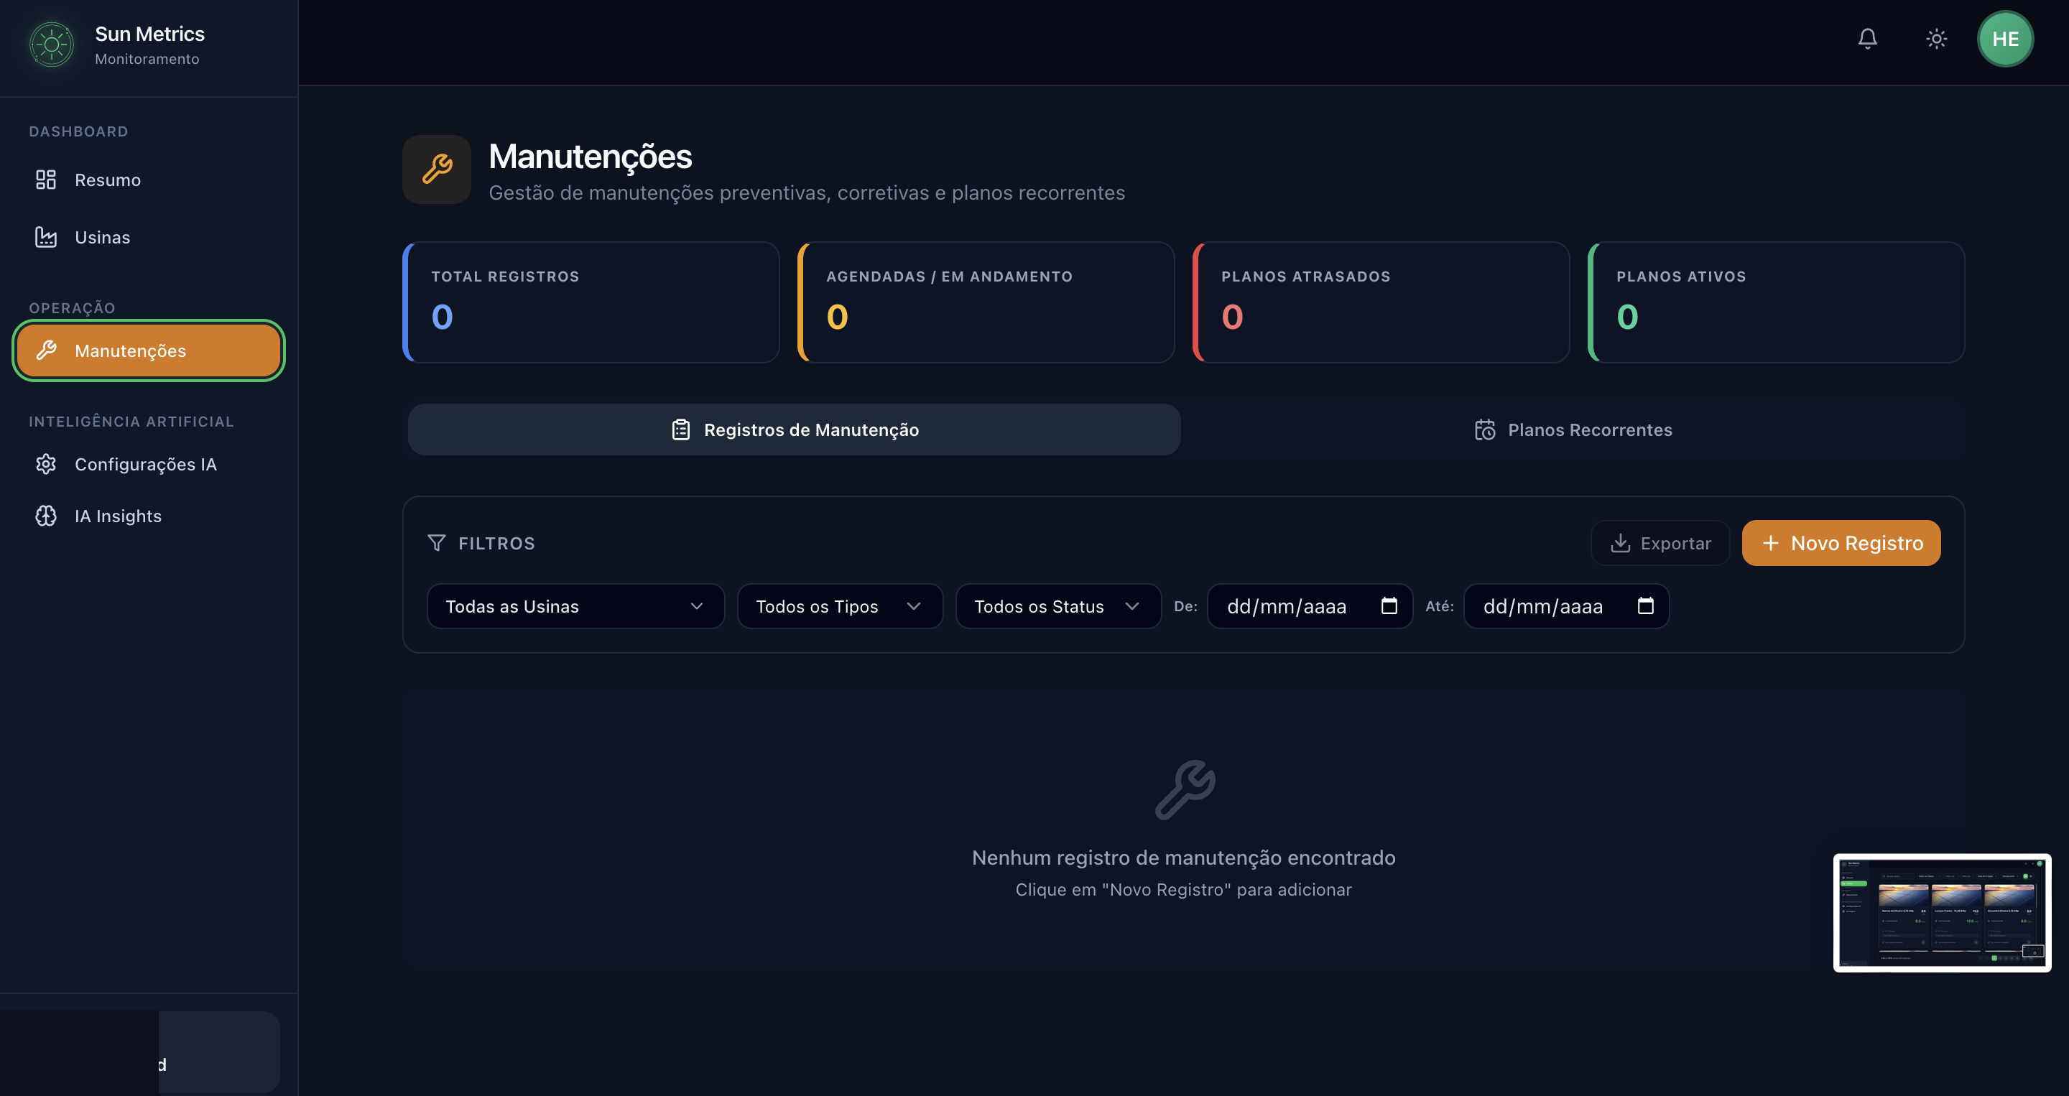Open Configurações IA via gear icon
The width and height of the screenshot is (2069, 1096).
(x=46, y=464)
